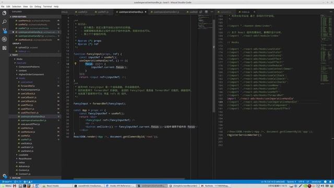Open the View menu
Viewport: 334px width, 188px height.
(26, 7)
